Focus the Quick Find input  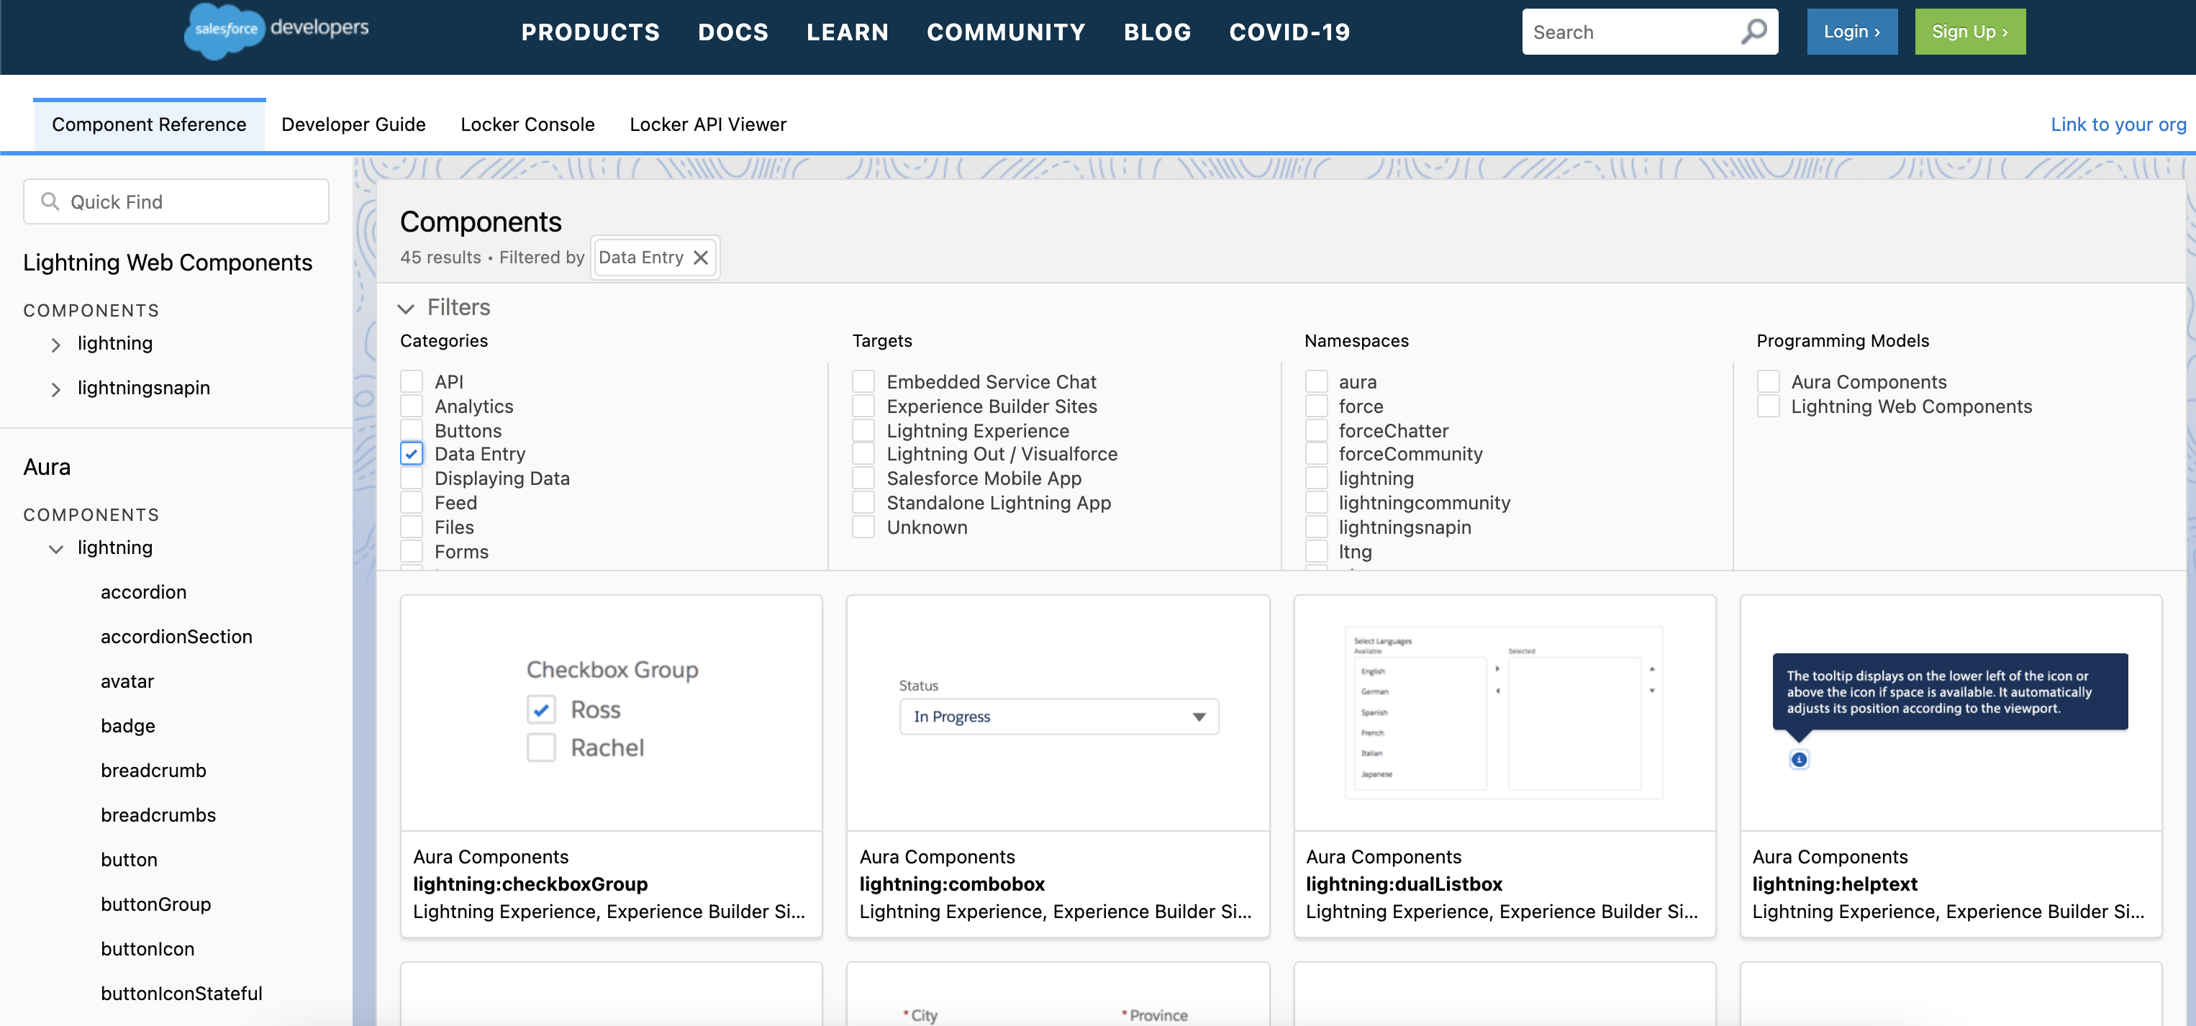pos(176,202)
